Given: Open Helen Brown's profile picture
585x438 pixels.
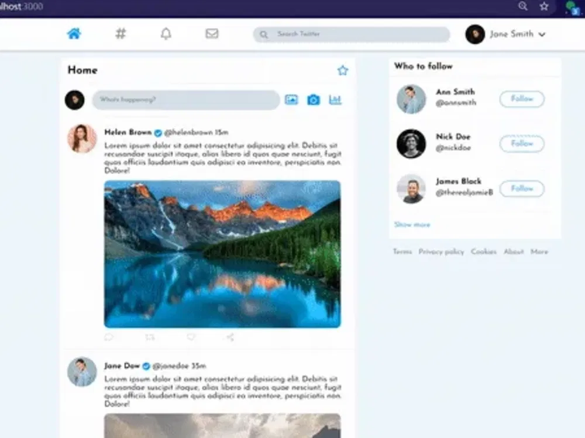Looking at the screenshot, I should 82,139.
